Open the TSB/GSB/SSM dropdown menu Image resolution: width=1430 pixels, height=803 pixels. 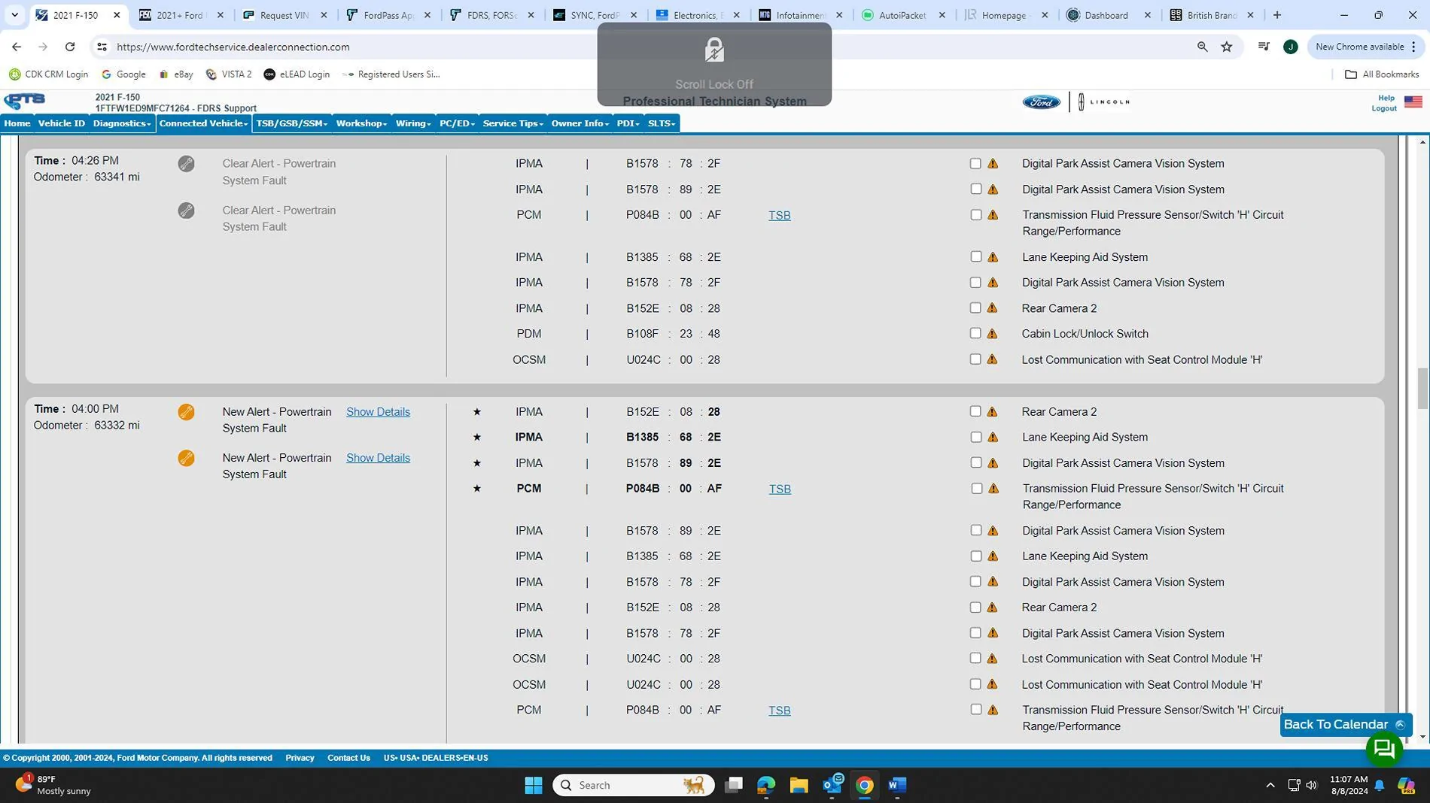[x=291, y=123]
